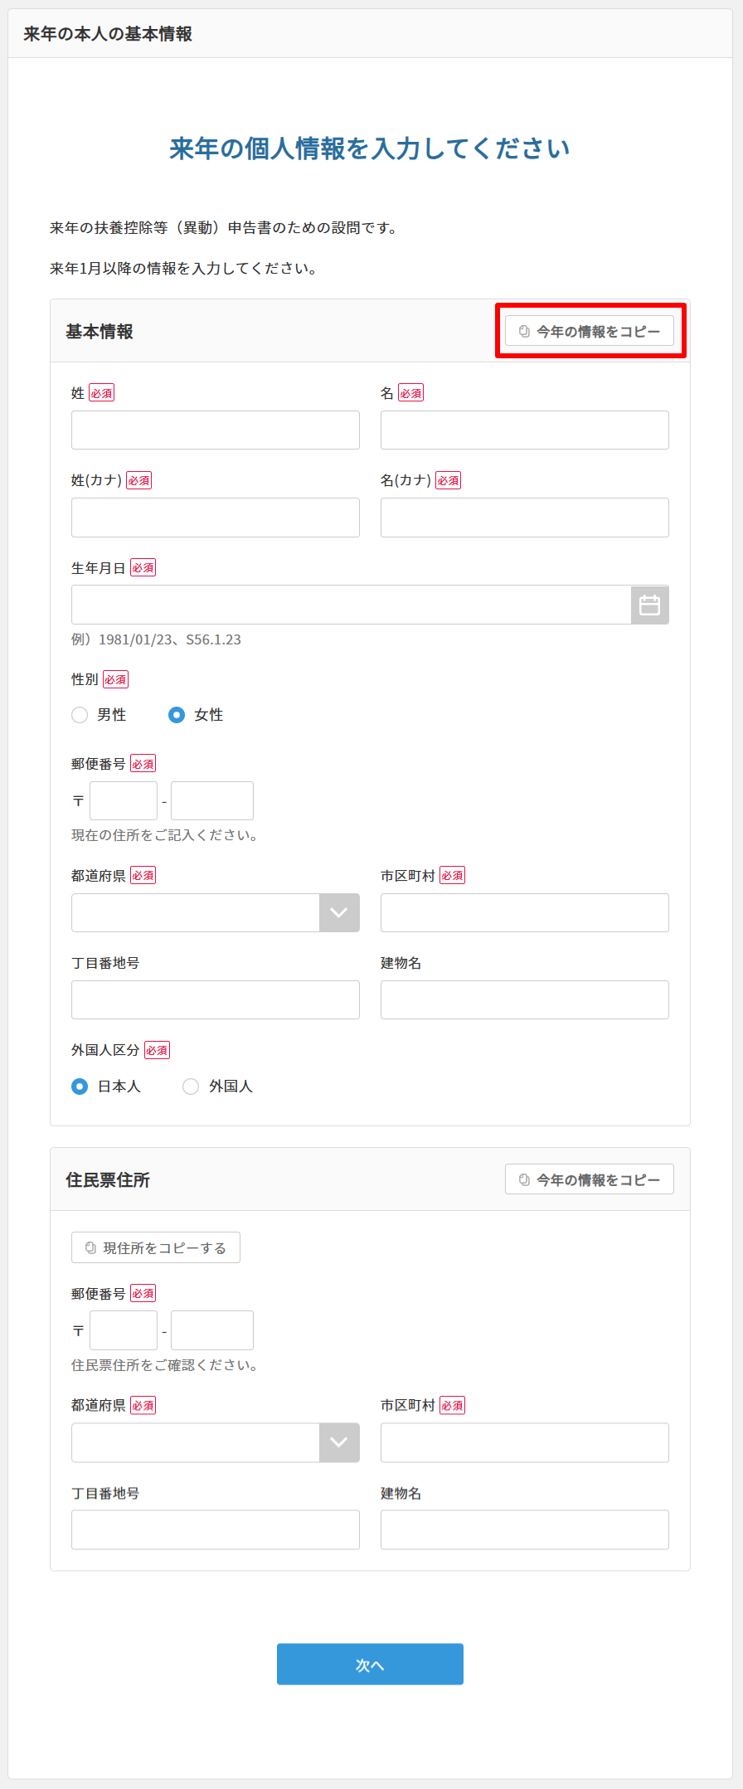Click the first 郵便番号 box in 基本情報
The height and width of the screenshot is (1789, 743).
[123, 800]
